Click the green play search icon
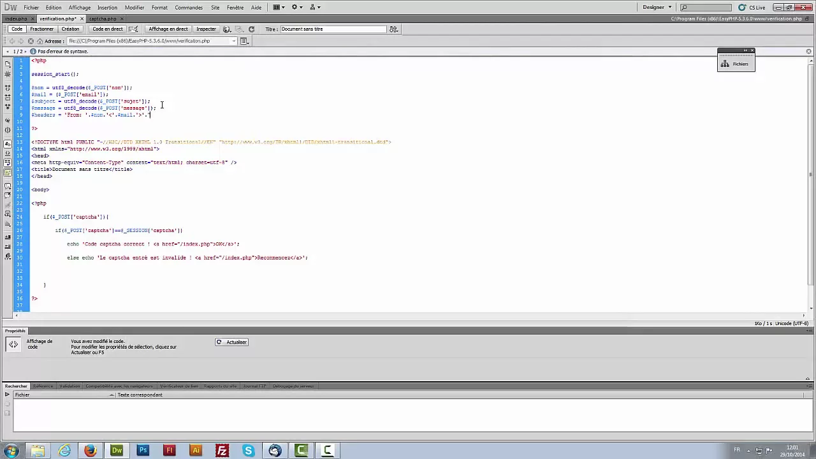 click(x=7, y=395)
